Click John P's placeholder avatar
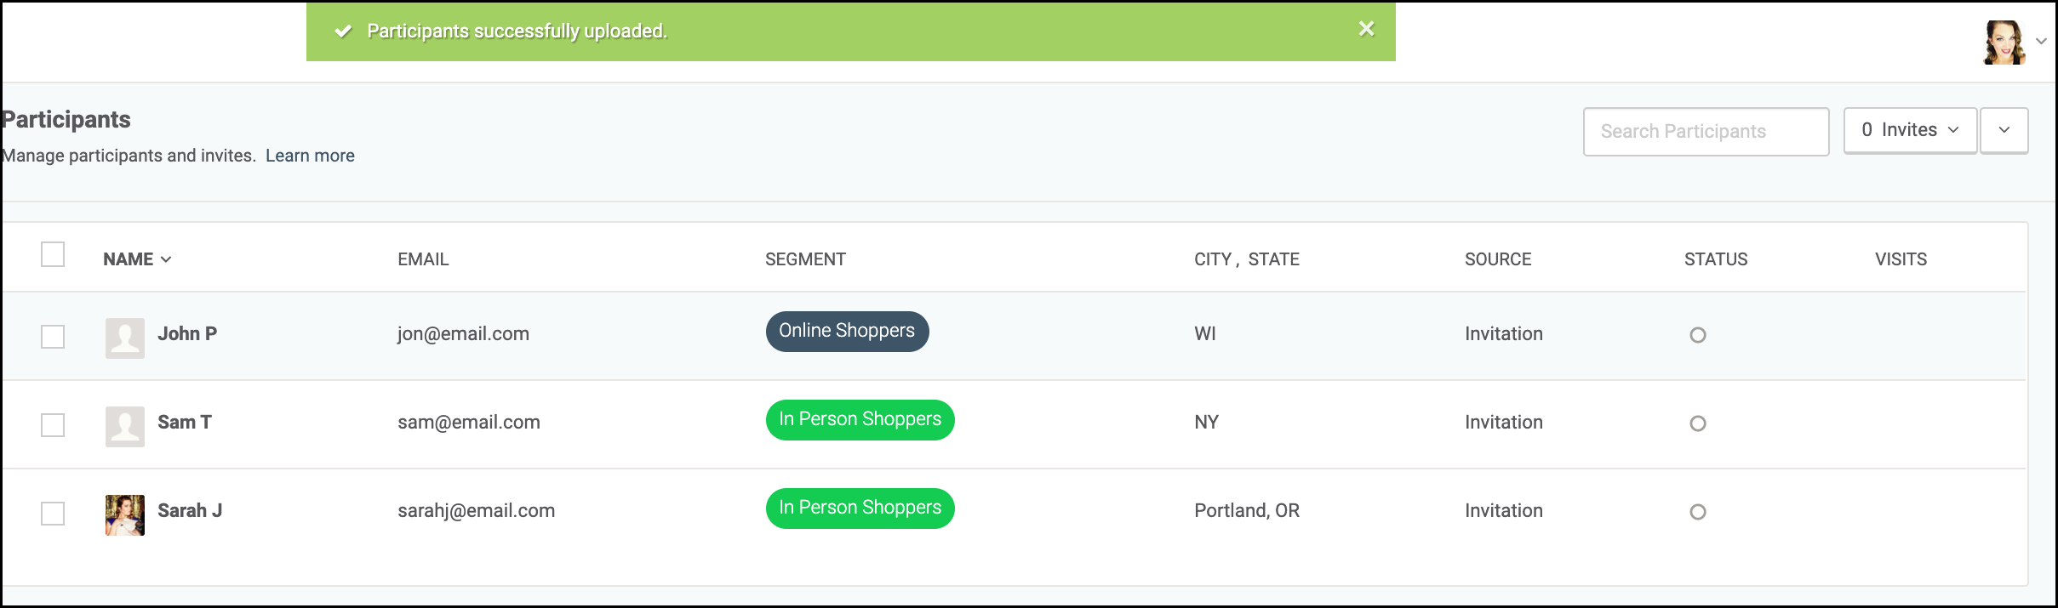The height and width of the screenshot is (608, 2058). coord(125,338)
